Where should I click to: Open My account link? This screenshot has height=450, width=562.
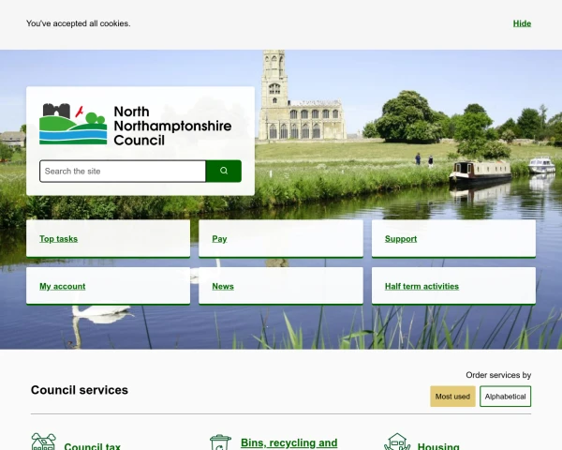(63, 286)
